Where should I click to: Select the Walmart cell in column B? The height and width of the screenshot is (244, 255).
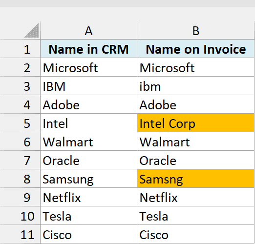tap(196, 142)
